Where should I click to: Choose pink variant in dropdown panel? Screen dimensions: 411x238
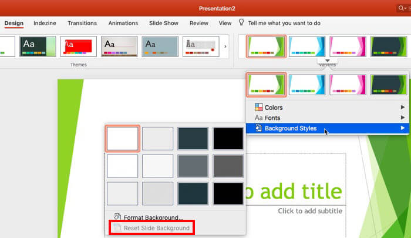(348, 85)
